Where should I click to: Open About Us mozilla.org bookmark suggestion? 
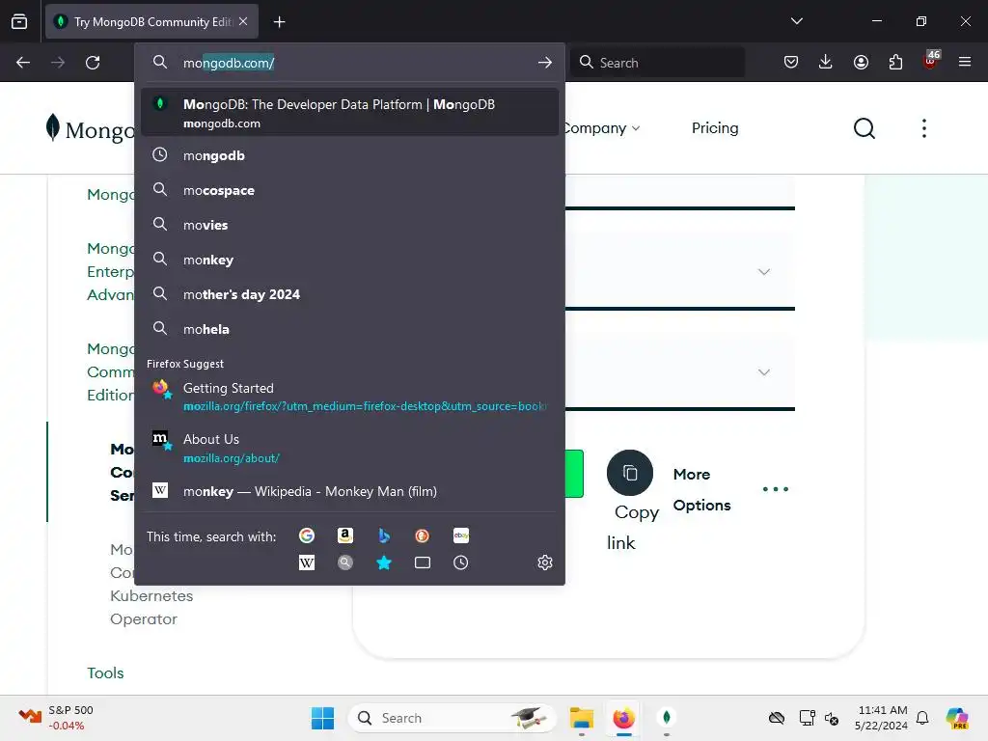click(x=349, y=448)
